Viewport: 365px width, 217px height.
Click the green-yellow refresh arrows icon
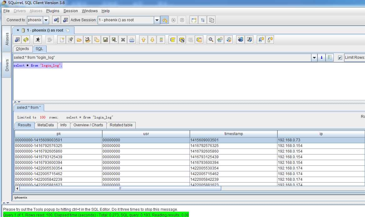26,40
